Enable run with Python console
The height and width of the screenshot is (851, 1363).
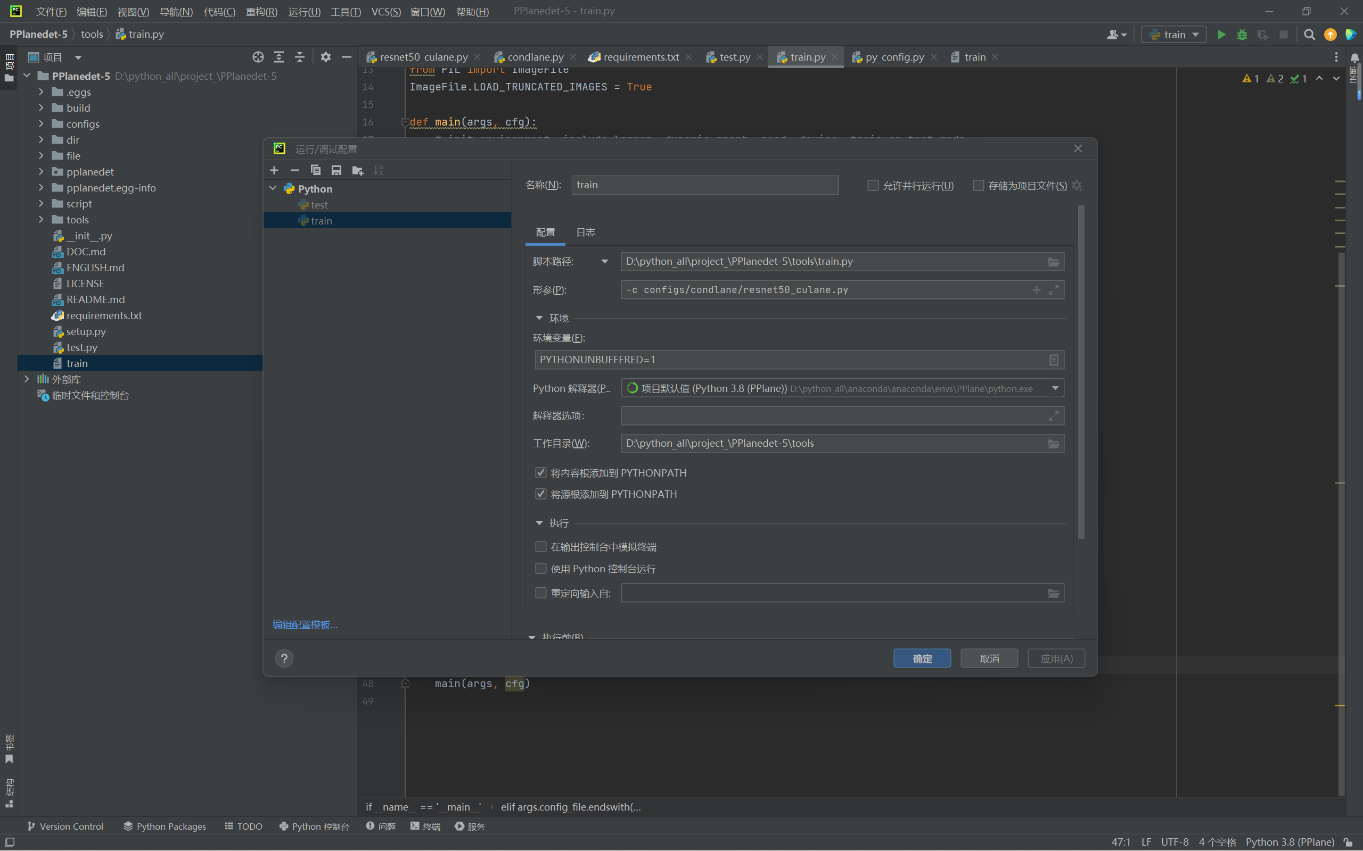541,569
